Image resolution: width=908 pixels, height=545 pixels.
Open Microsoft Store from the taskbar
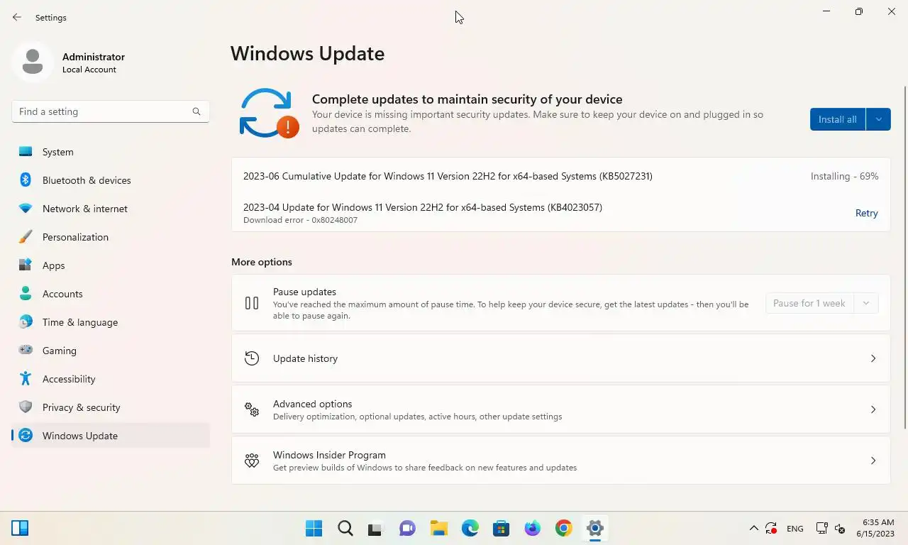tap(501, 528)
